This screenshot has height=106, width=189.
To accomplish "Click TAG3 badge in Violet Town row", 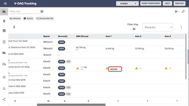I will 61,42.
